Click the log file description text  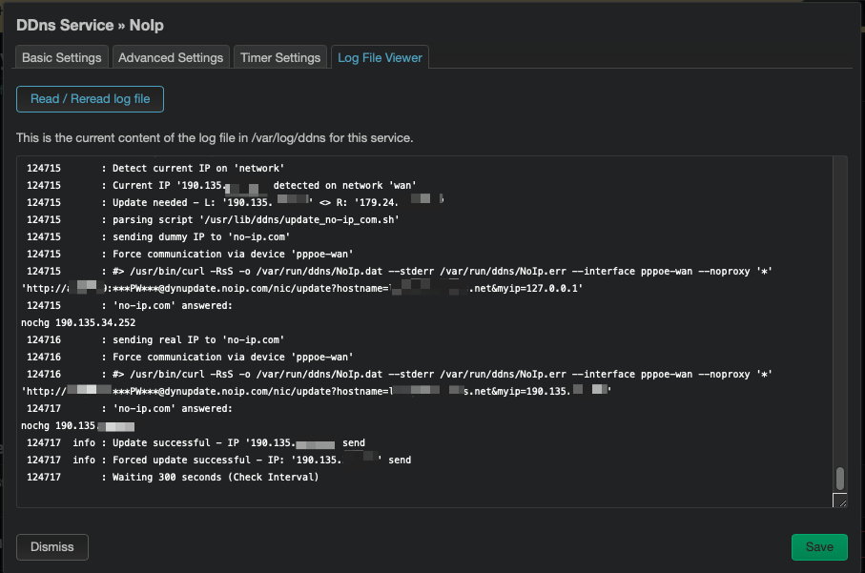(x=215, y=138)
